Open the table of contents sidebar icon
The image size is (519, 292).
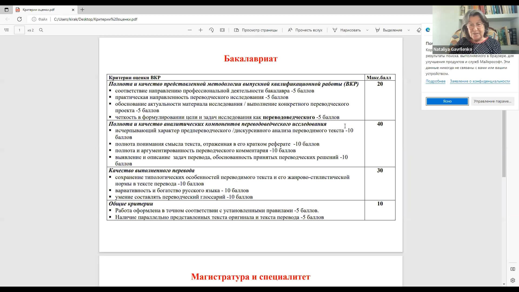(6, 30)
